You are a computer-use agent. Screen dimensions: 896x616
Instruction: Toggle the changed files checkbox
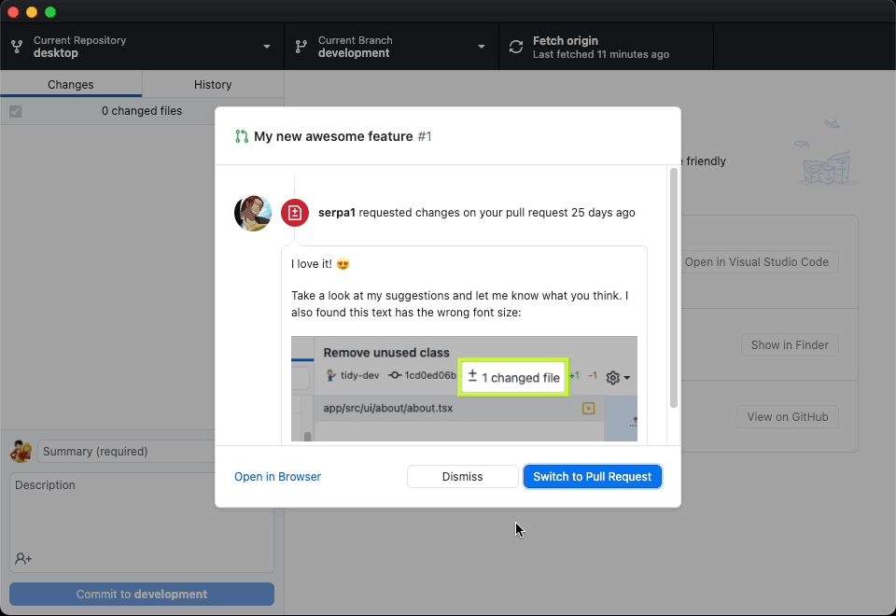[x=16, y=111]
